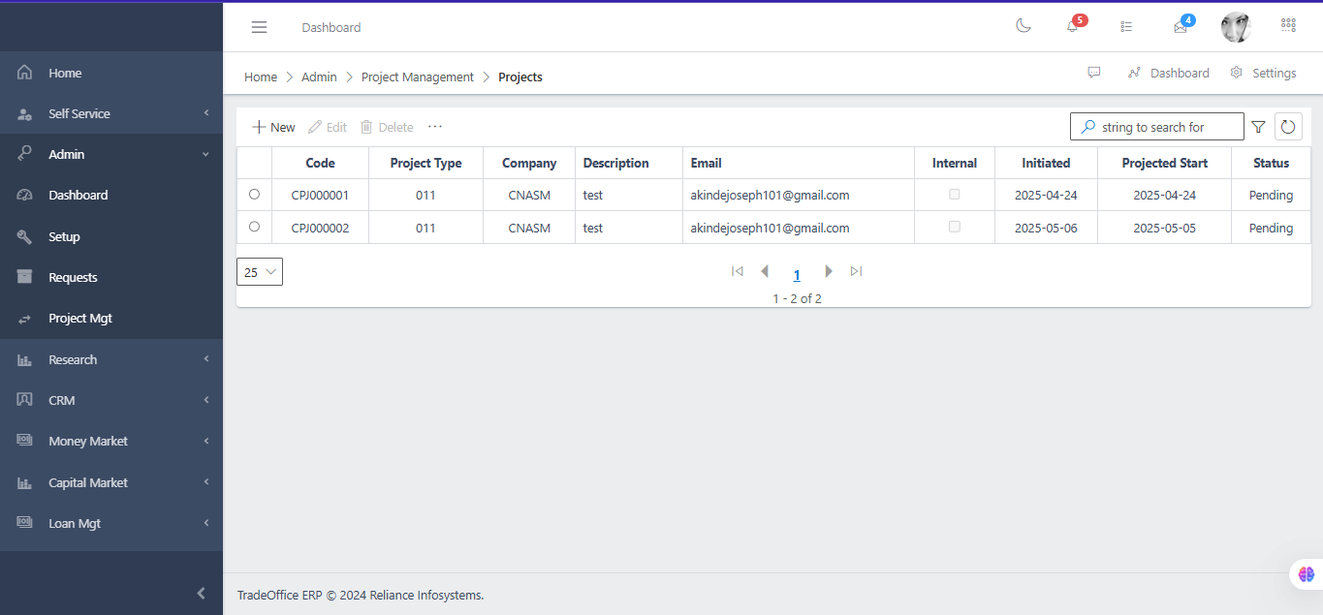Image resolution: width=1323 pixels, height=615 pixels.
Task: Open notifications bell with 5 badge
Action: (x=1072, y=26)
